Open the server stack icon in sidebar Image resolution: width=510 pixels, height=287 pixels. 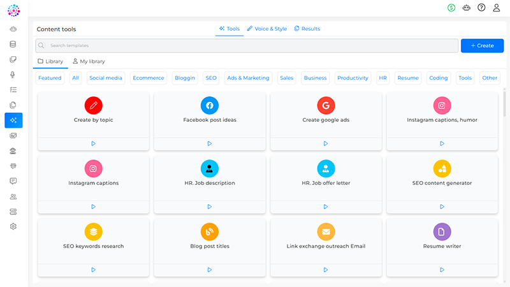[x=13, y=212]
